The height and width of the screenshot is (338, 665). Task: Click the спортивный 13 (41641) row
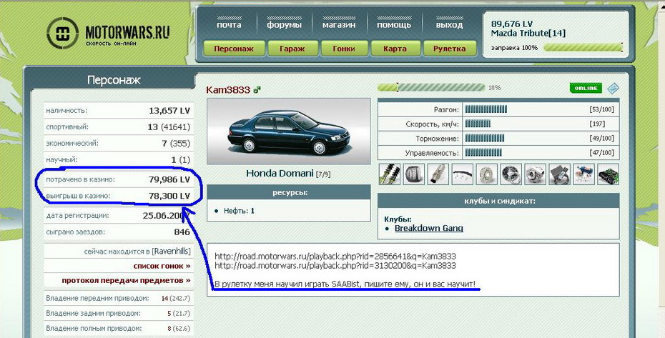tap(118, 126)
